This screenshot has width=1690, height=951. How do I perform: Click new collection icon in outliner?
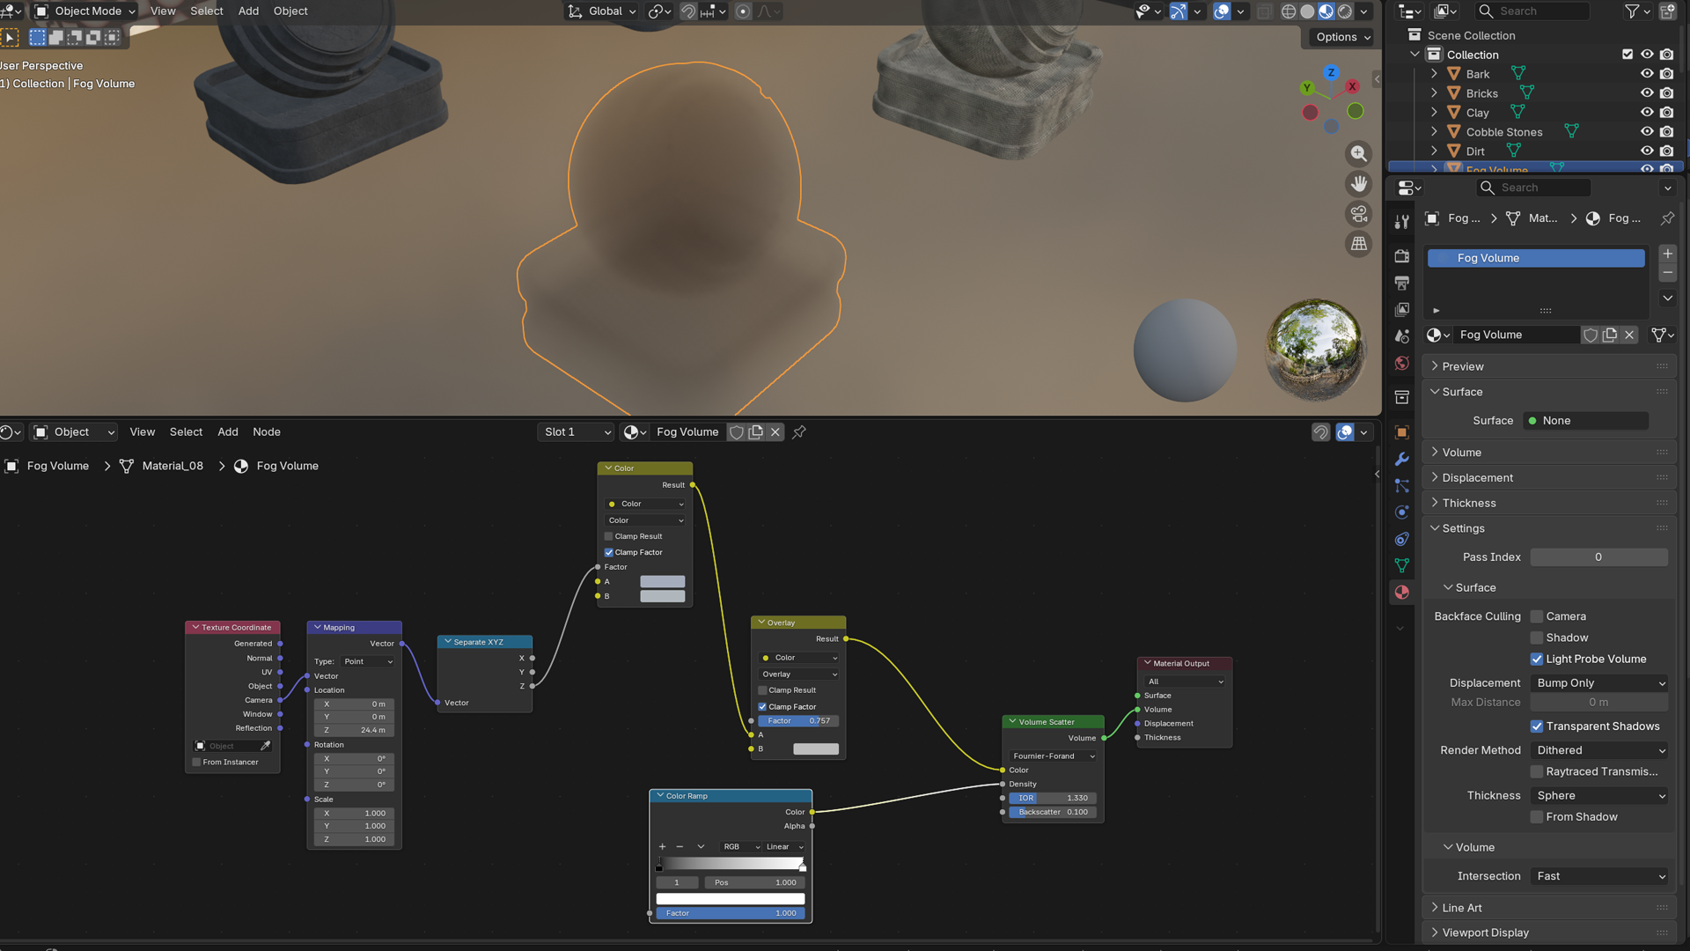1667,11
